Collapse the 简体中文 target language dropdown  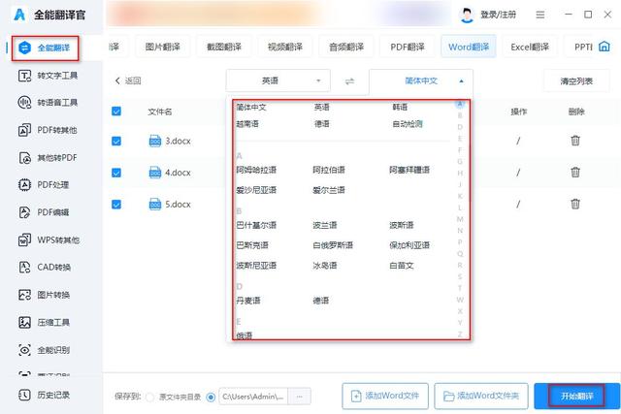421,81
